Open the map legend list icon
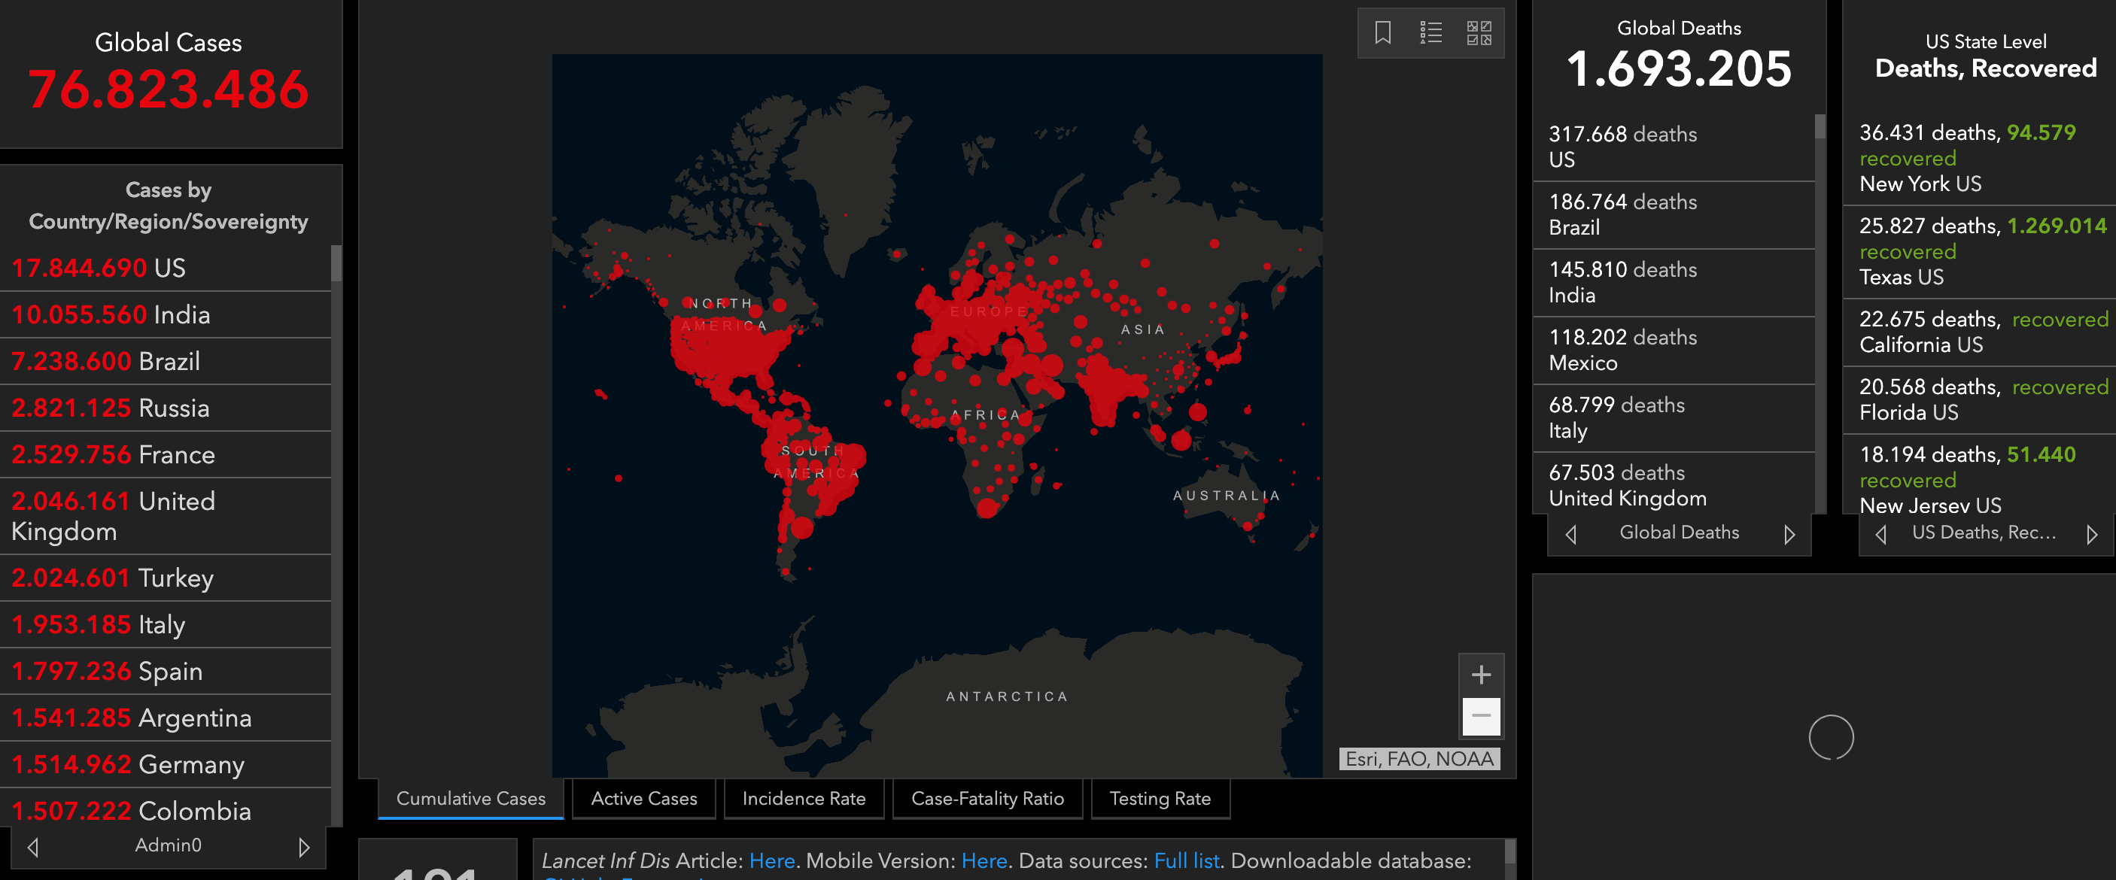Screen dimensions: 2116x880 tap(1430, 33)
